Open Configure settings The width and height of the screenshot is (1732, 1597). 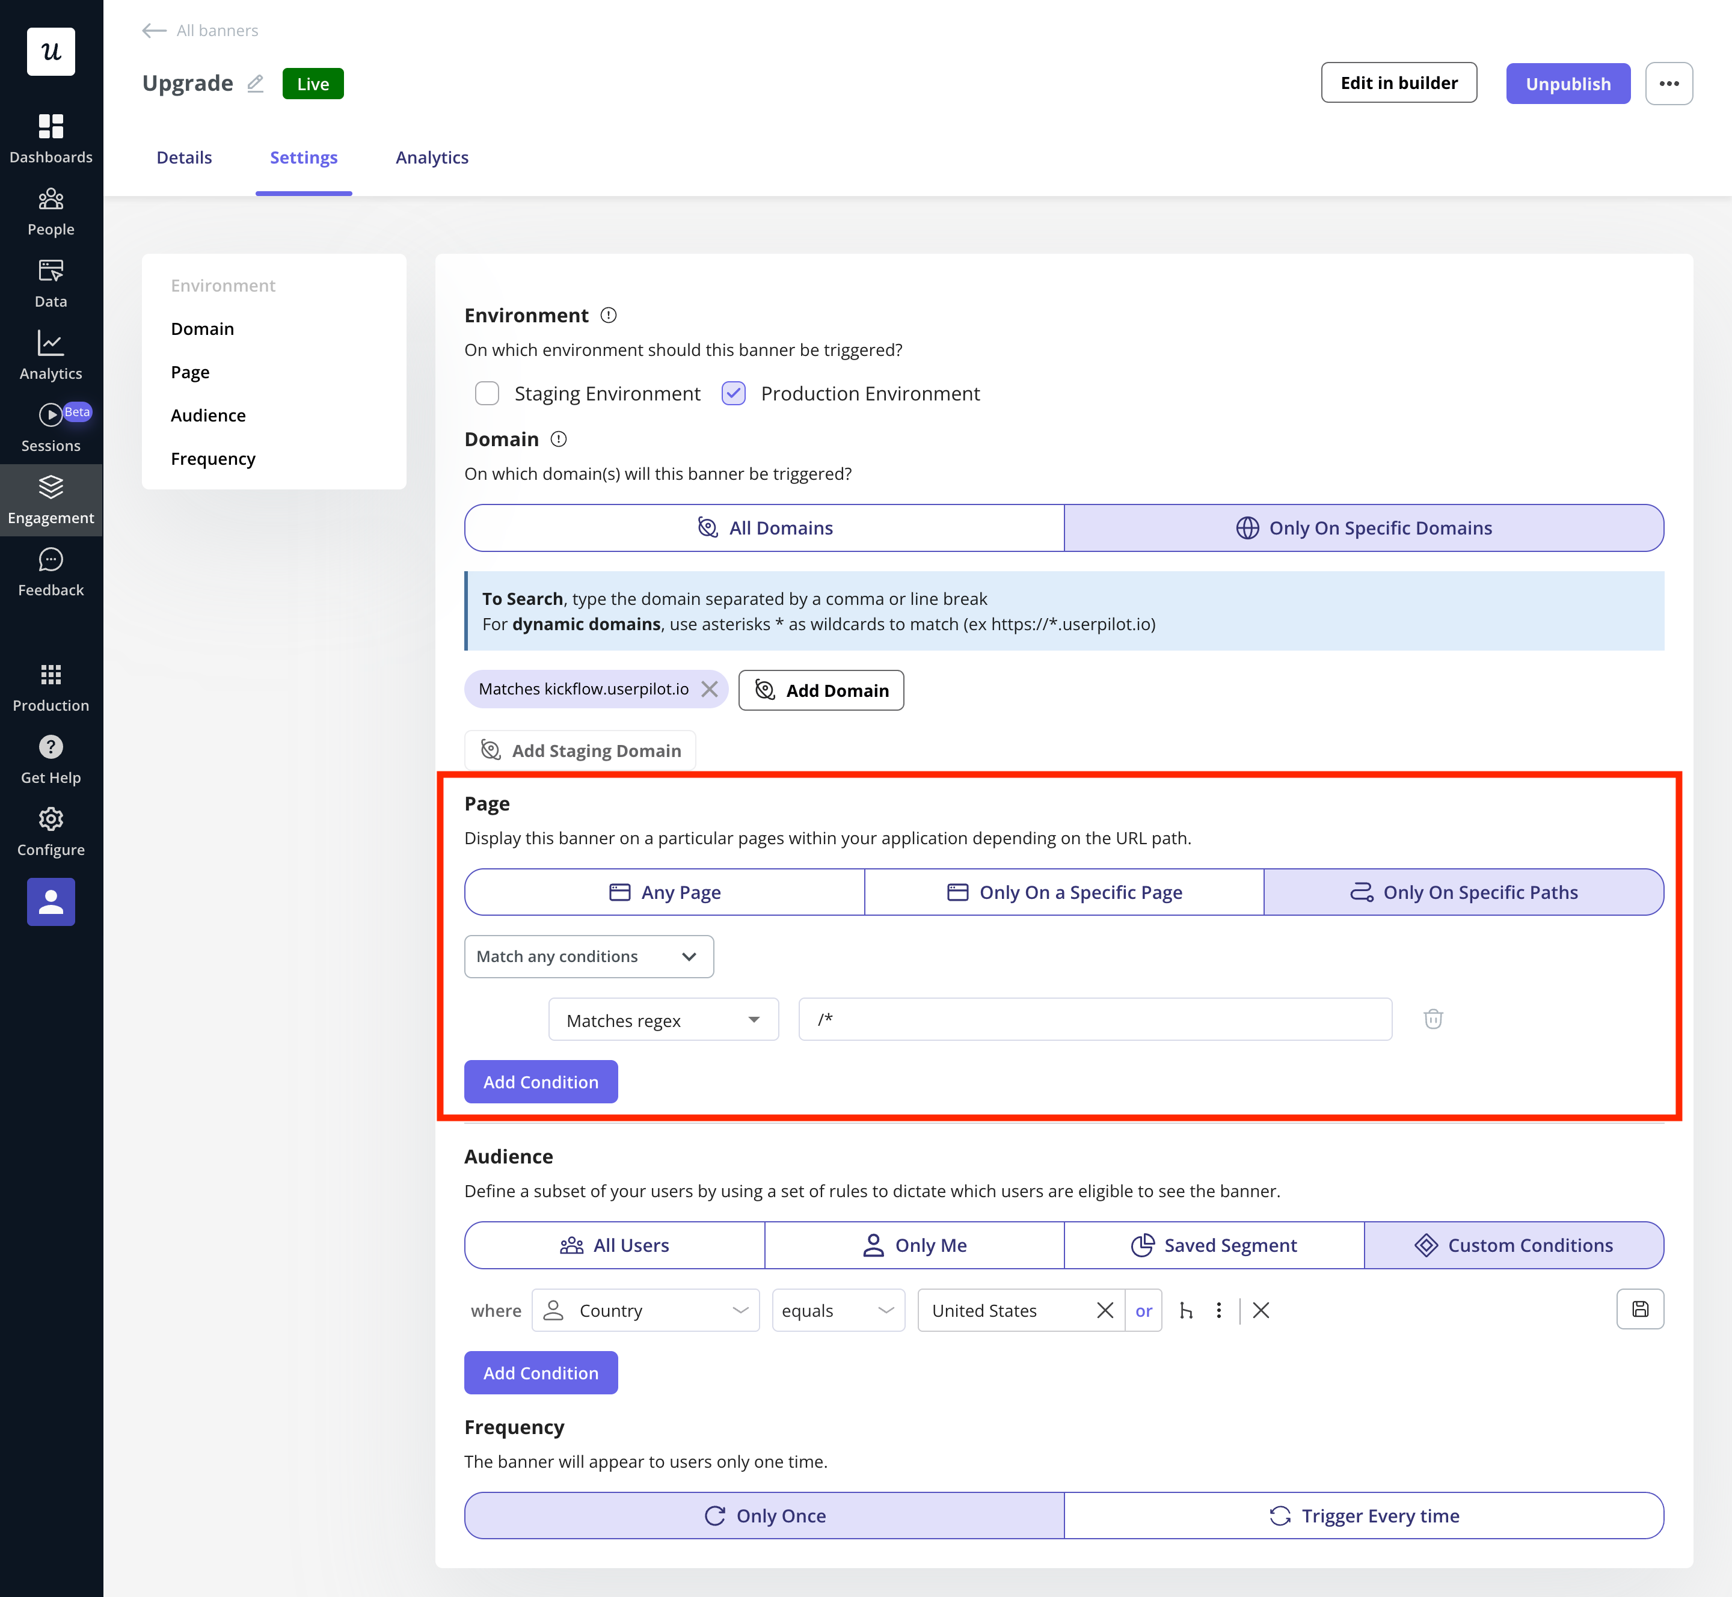pyautogui.click(x=51, y=832)
